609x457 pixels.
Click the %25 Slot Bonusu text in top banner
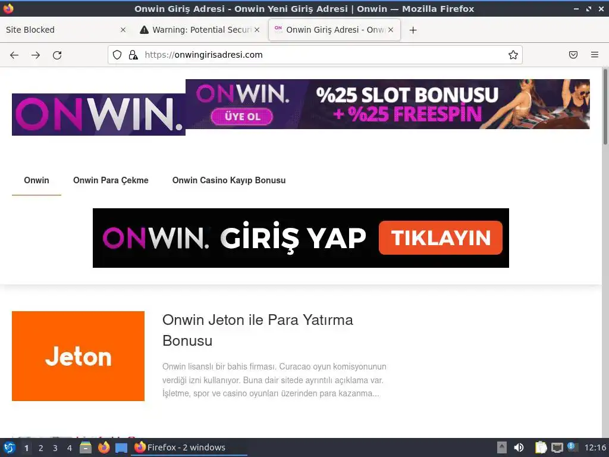(x=407, y=95)
